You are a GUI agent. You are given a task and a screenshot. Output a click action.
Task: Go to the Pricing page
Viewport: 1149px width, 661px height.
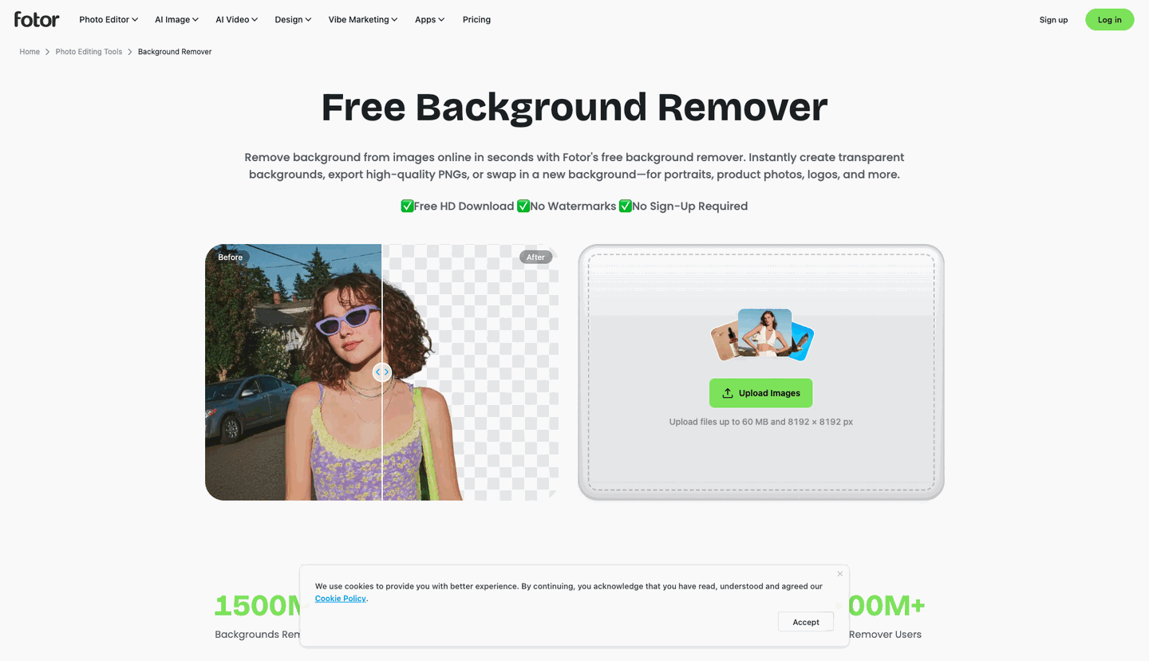pyautogui.click(x=476, y=19)
